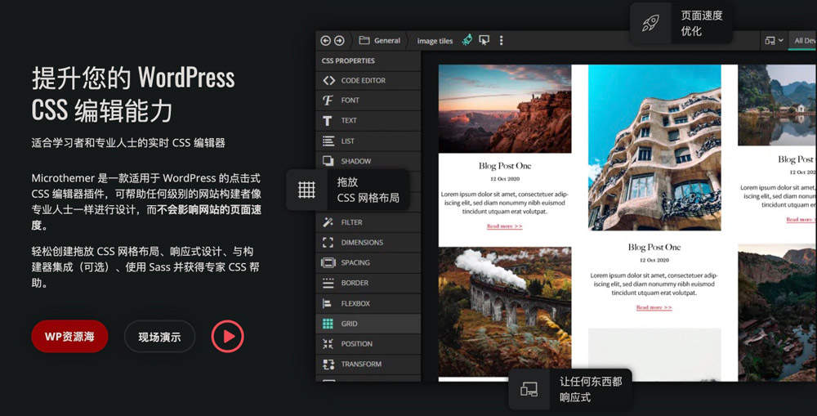Click the 页面速度优化 callout text

pyautogui.click(x=701, y=23)
